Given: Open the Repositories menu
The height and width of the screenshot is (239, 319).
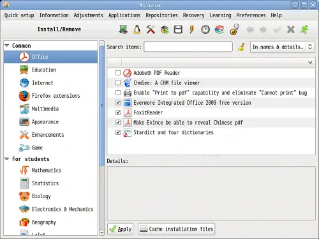Looking at the screenshot, I should tap(161, 15).
